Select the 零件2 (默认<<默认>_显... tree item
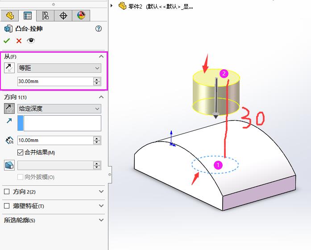Image resolution: width=311 pixels, height=250 pixels. [161, 7]
